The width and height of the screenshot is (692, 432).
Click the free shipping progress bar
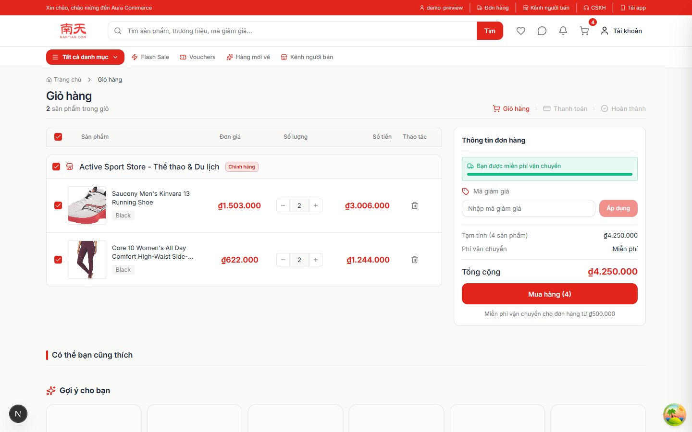[550, 174]
